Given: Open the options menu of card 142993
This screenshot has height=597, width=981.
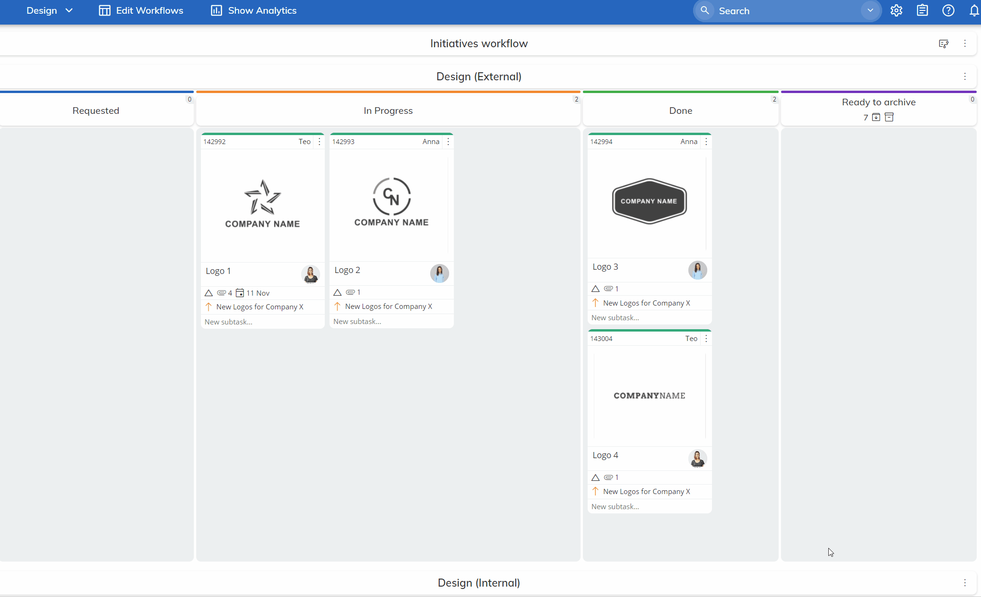Looking at the screenshot, I should pos(448,141).
